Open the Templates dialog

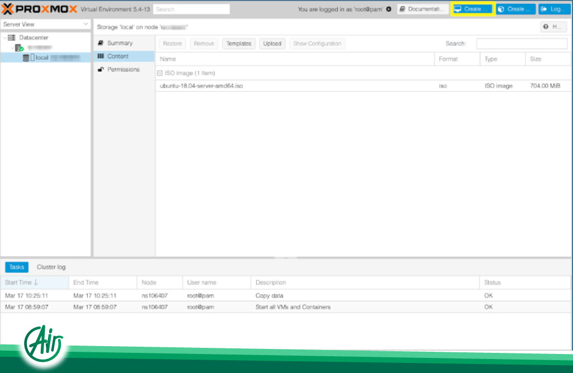click(x=238, y=44)
